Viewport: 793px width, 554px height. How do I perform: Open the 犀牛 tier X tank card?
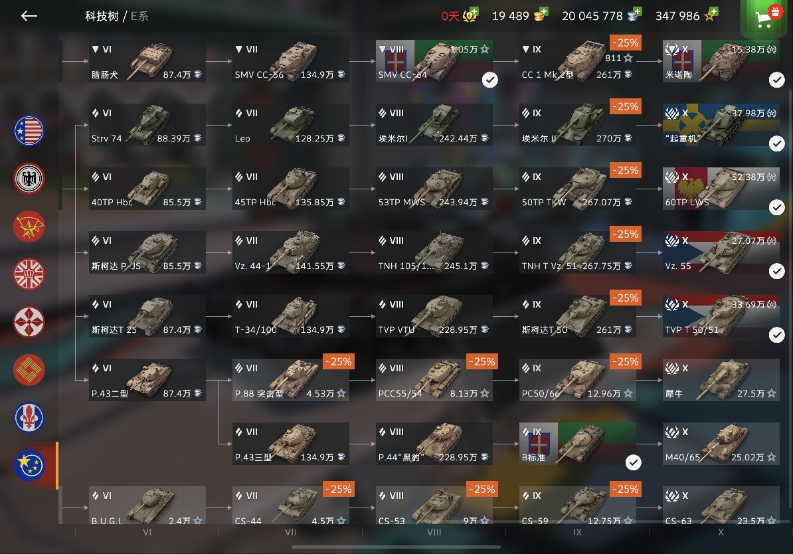pyautogui.click(x=721, y=380)
